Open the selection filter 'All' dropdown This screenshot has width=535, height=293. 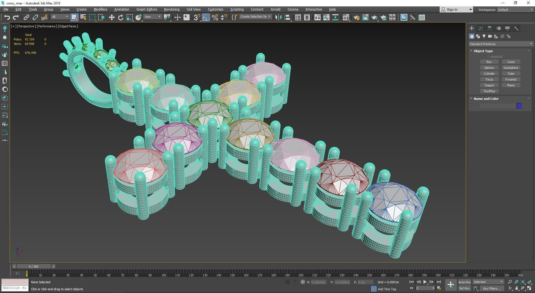click(x=60, y=17)
